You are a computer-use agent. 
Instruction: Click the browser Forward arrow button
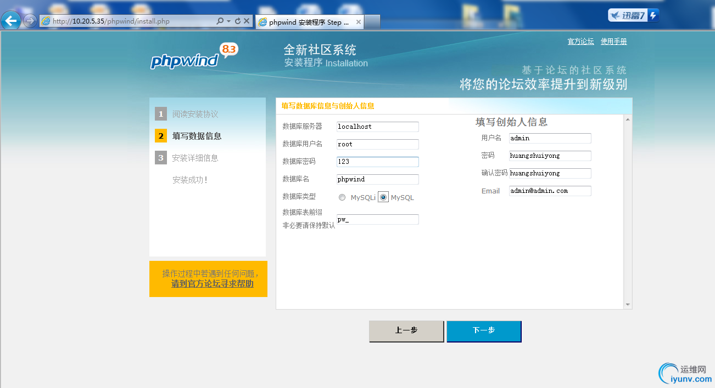pos(30,21)
